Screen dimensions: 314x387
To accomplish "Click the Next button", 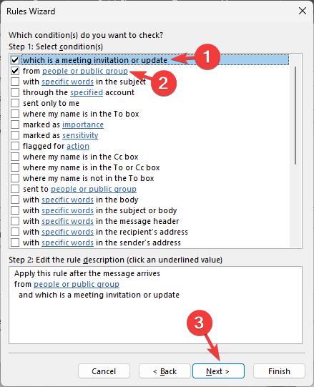I will click(218, 371).
